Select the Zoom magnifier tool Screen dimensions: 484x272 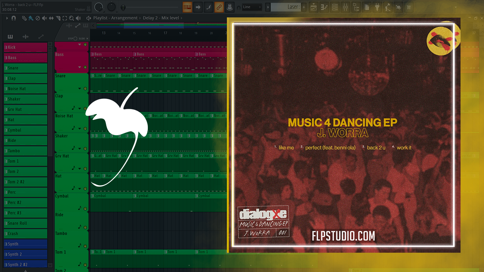(x=71, y=18)
